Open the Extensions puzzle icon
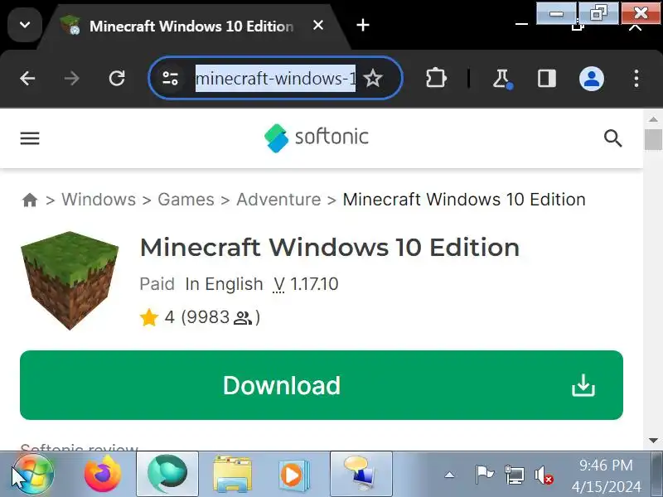The image size is (663, 497). pyautogui.click(x=436, y=78)
